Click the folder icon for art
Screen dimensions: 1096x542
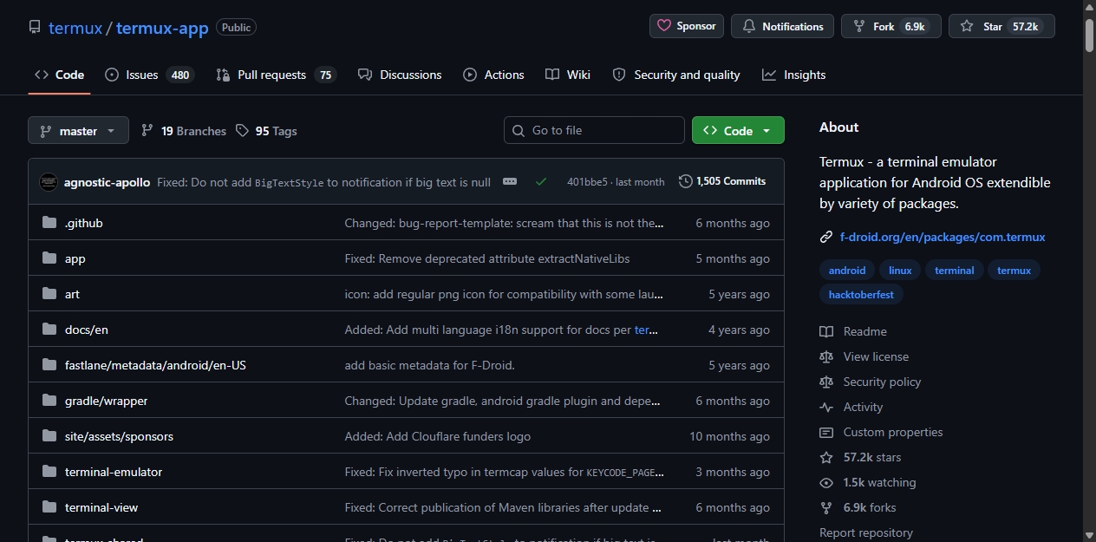[x=49, y=294]
